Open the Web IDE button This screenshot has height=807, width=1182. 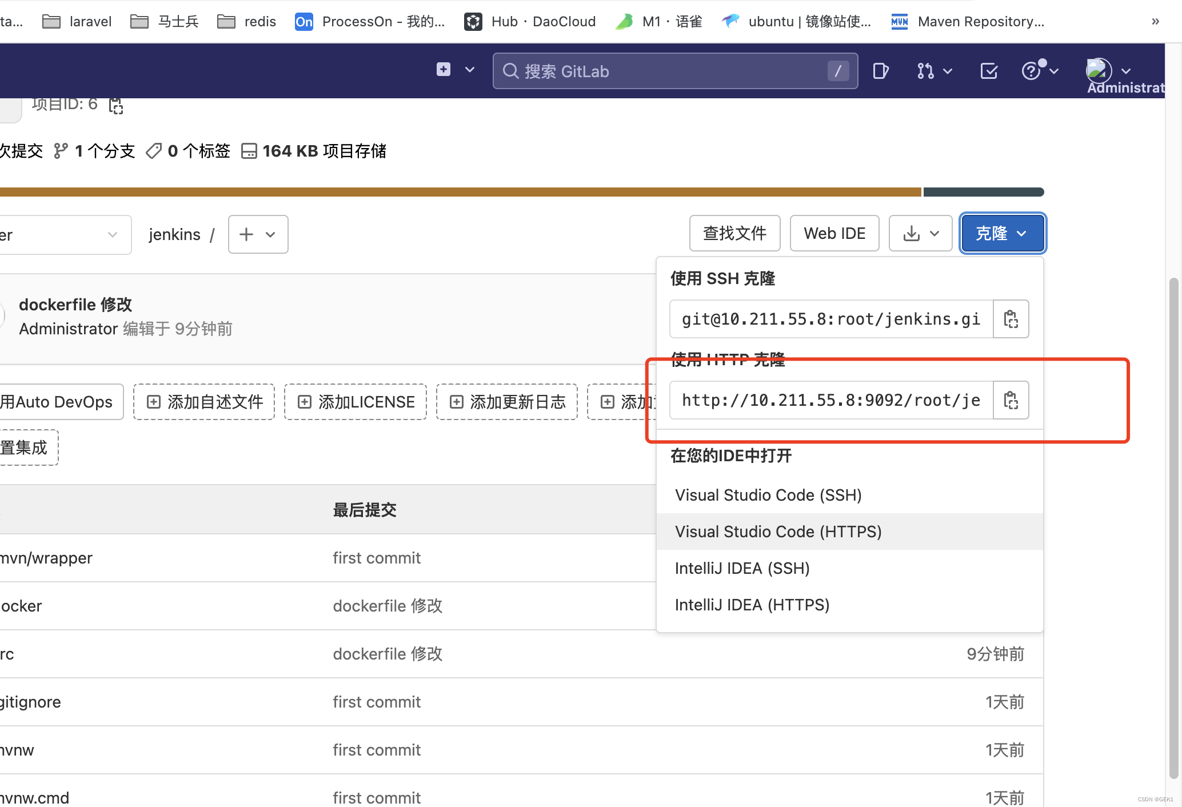[834, 233]
